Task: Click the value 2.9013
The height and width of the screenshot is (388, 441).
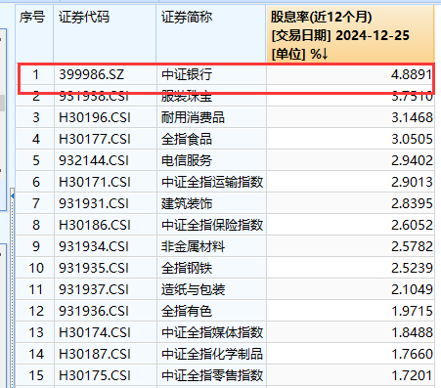Action: 412,182
